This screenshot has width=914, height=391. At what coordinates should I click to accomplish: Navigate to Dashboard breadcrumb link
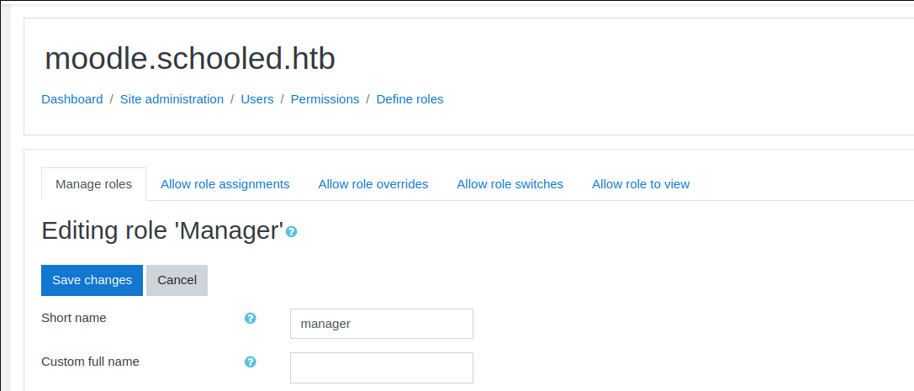pos(72,99)
